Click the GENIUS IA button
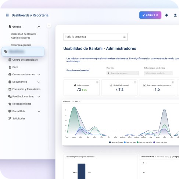The image size is (179, 179). pyautogui.click(x=150, y=15)
